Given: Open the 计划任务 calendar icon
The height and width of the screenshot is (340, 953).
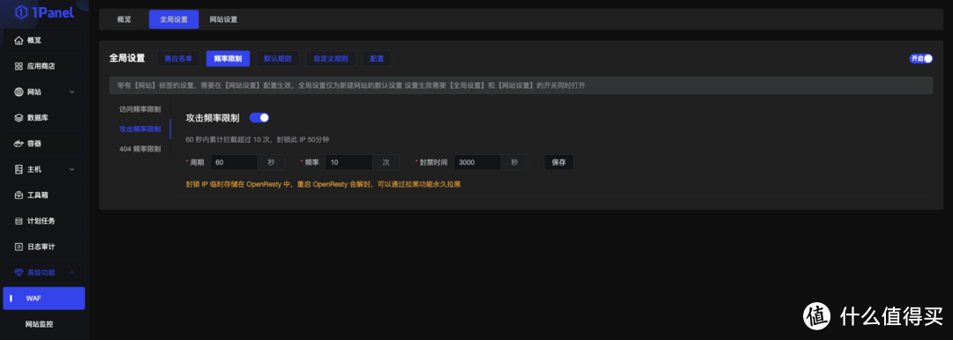Looking at the screenshot, I should pyautogui.click(x=19, y=221).
